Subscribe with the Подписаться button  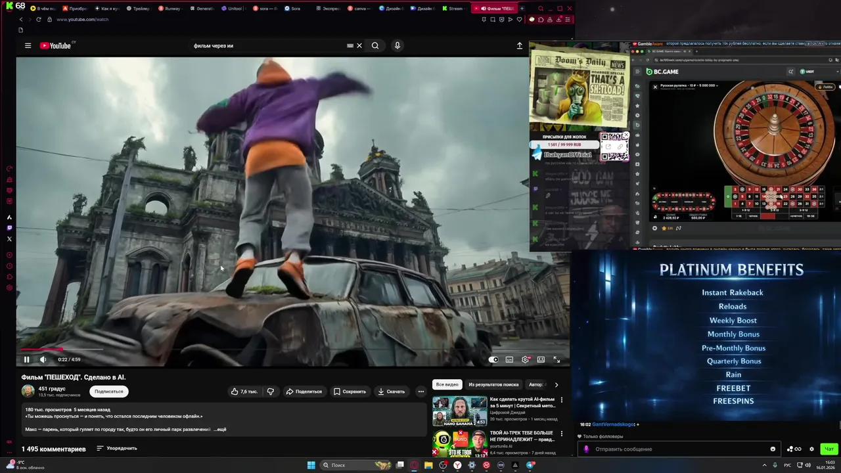pyautogui.click(x=108, y=392)
